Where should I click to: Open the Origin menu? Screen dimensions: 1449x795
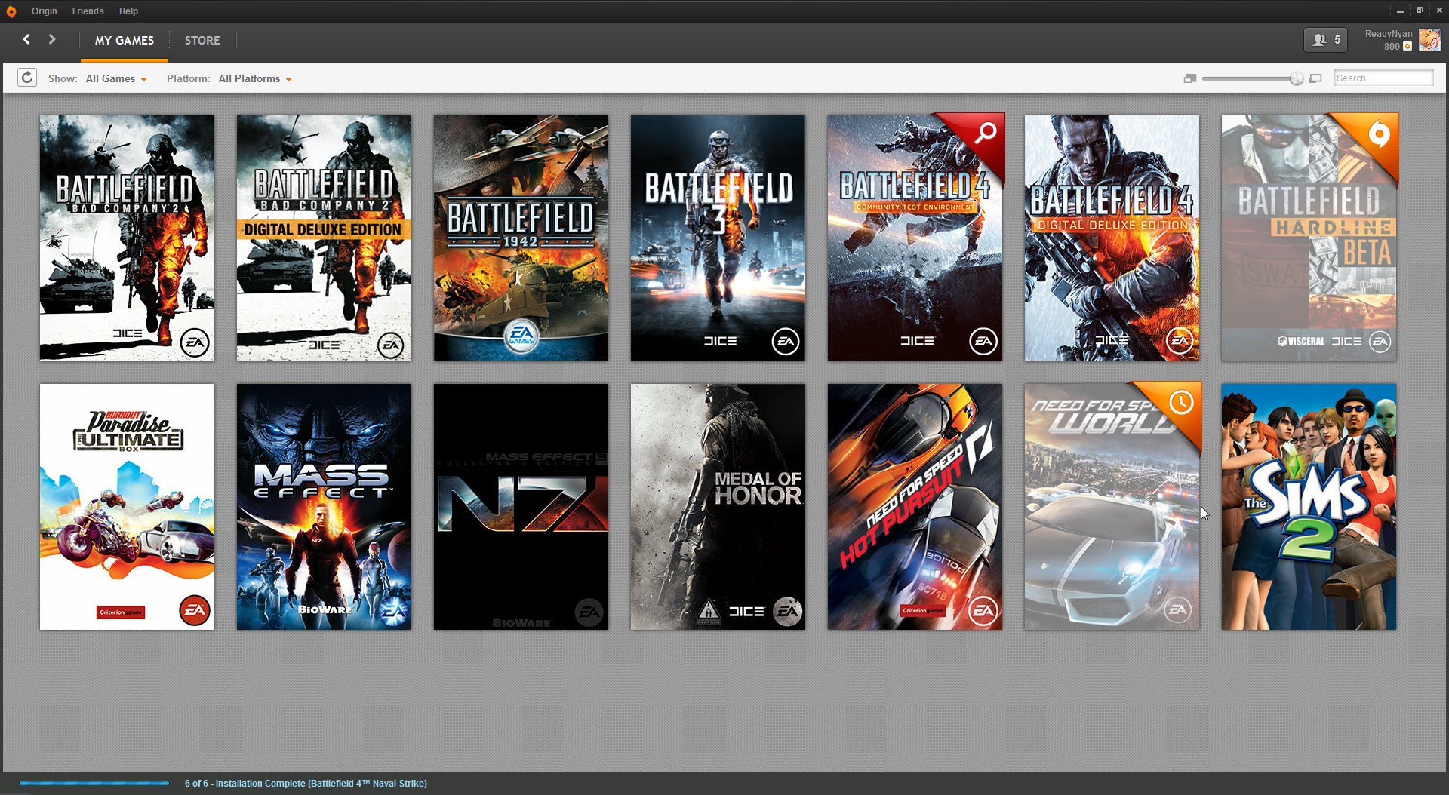tap(45, 11)
